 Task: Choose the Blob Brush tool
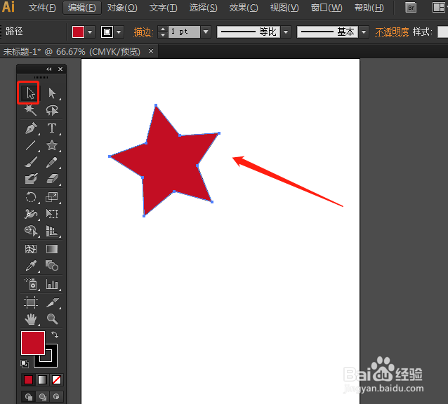click(x=31, y=179)
